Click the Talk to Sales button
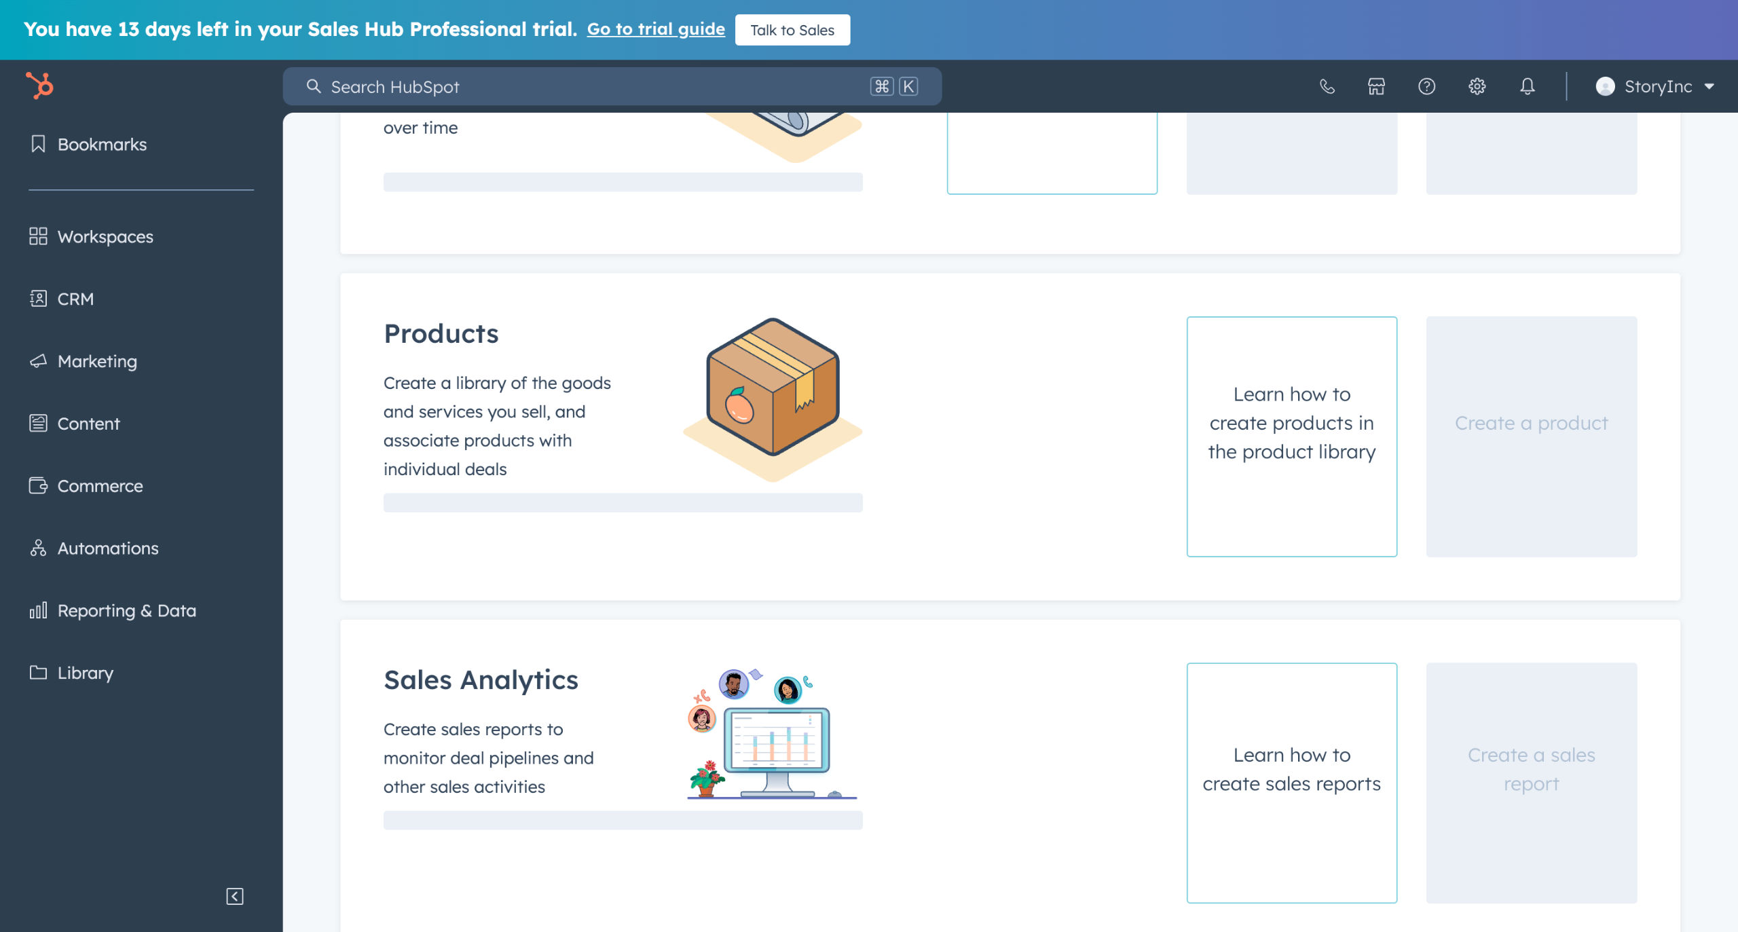This screenshot has height=932, width=1738. [792, 30]
